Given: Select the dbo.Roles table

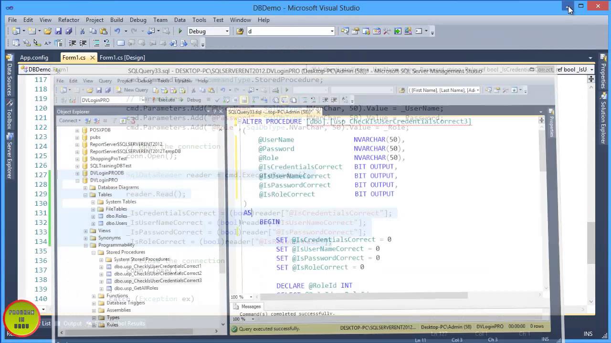Looking at the screenshot, I should [116, 216].
